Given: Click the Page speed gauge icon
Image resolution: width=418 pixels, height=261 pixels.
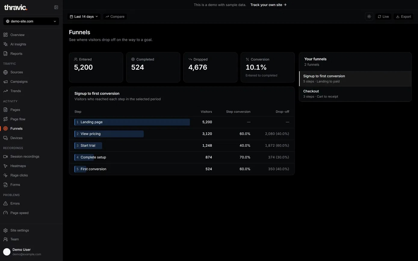Looking at the screenshot, I should pyautogui.click(x=5, y=213).
